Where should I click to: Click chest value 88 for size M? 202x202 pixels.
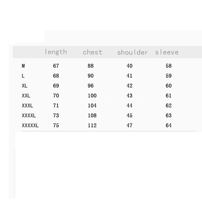click(x=90, y=66)
